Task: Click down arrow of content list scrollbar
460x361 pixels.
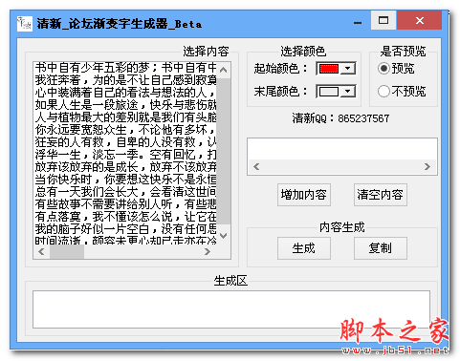Action: point(224,236)
